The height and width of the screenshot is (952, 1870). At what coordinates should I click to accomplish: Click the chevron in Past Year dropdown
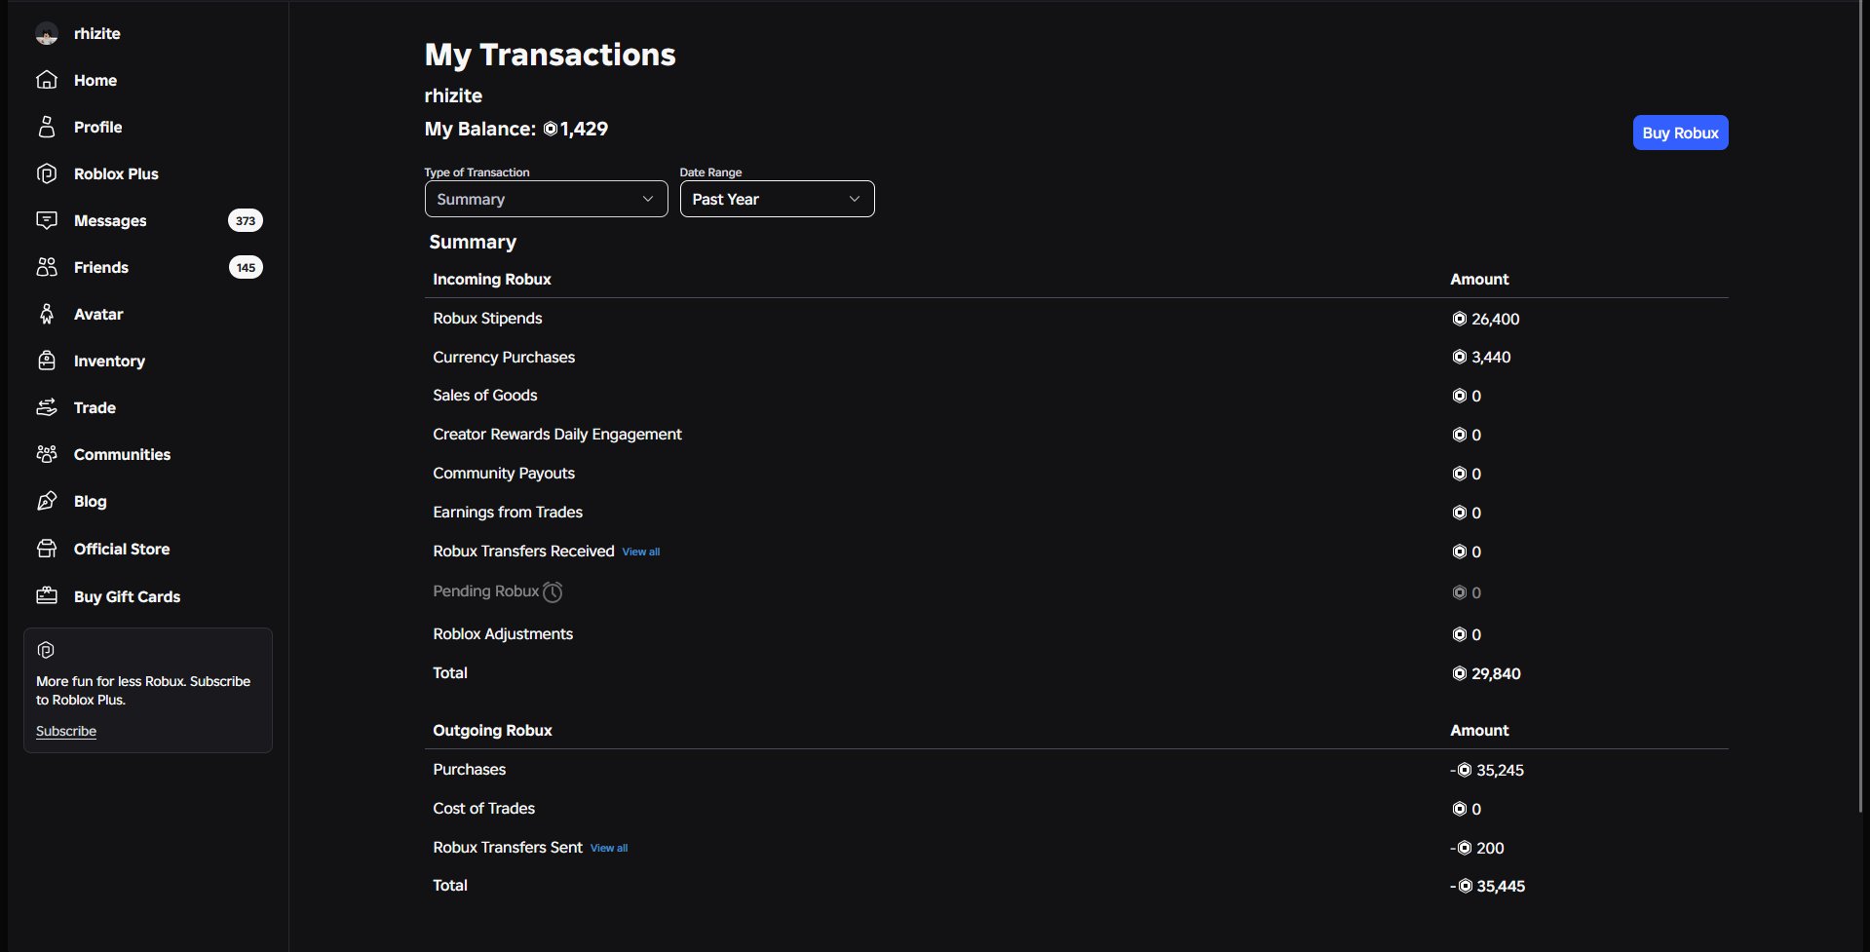click(x=855, y=199)
